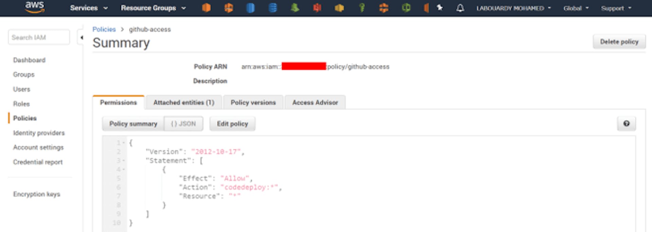
Task: Open the yellow service shortcut icon
Action: pyautogui.click(x=339, y=7)
